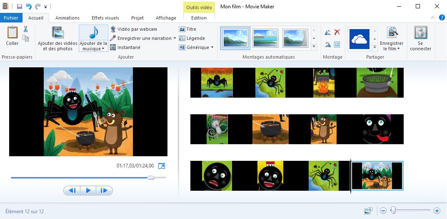Collapse the ribbon with the chevron
Viewport: 447px width, 219px height.
433,17
